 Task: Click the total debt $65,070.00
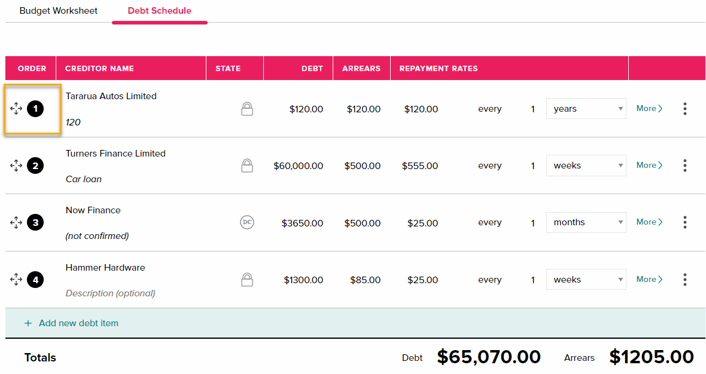pyautogui.click(x=489, y=357)
